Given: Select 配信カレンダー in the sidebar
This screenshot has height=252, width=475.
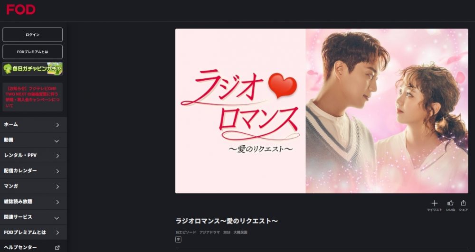Looking at the screenshot, I should [33, 171].
